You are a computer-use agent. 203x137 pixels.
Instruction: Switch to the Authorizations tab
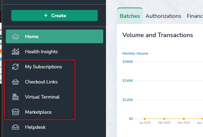pyautogui.click(x=163, y=16)
